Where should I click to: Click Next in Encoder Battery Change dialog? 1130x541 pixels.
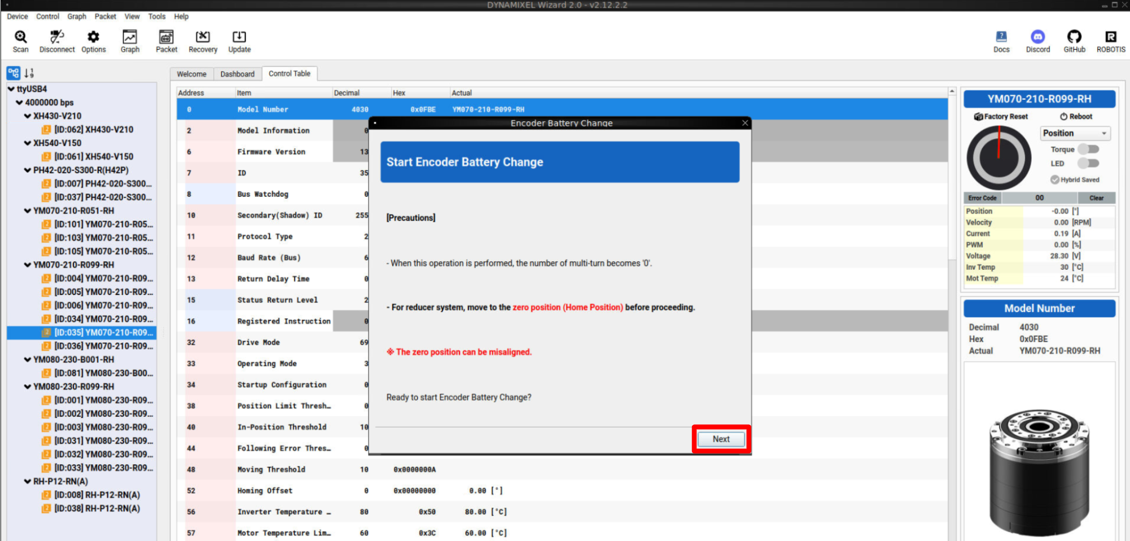pyautogui.click(x=721, y=439)
